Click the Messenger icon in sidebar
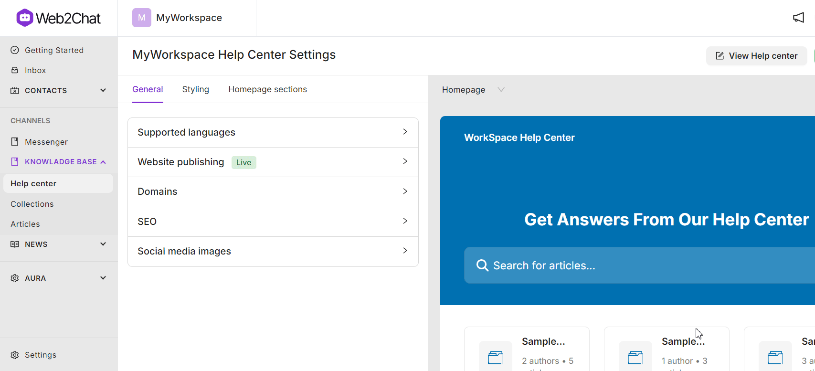 click(x=15, y=142)
